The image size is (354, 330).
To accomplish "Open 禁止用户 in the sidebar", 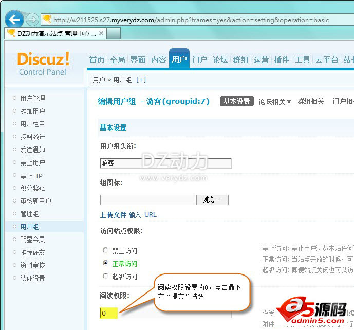I will pyautogui.click(x=32, y=162).
